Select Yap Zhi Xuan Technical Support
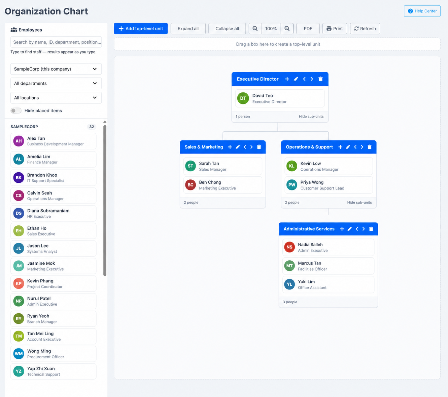448x397 pixels. click(x=53, y=371)
